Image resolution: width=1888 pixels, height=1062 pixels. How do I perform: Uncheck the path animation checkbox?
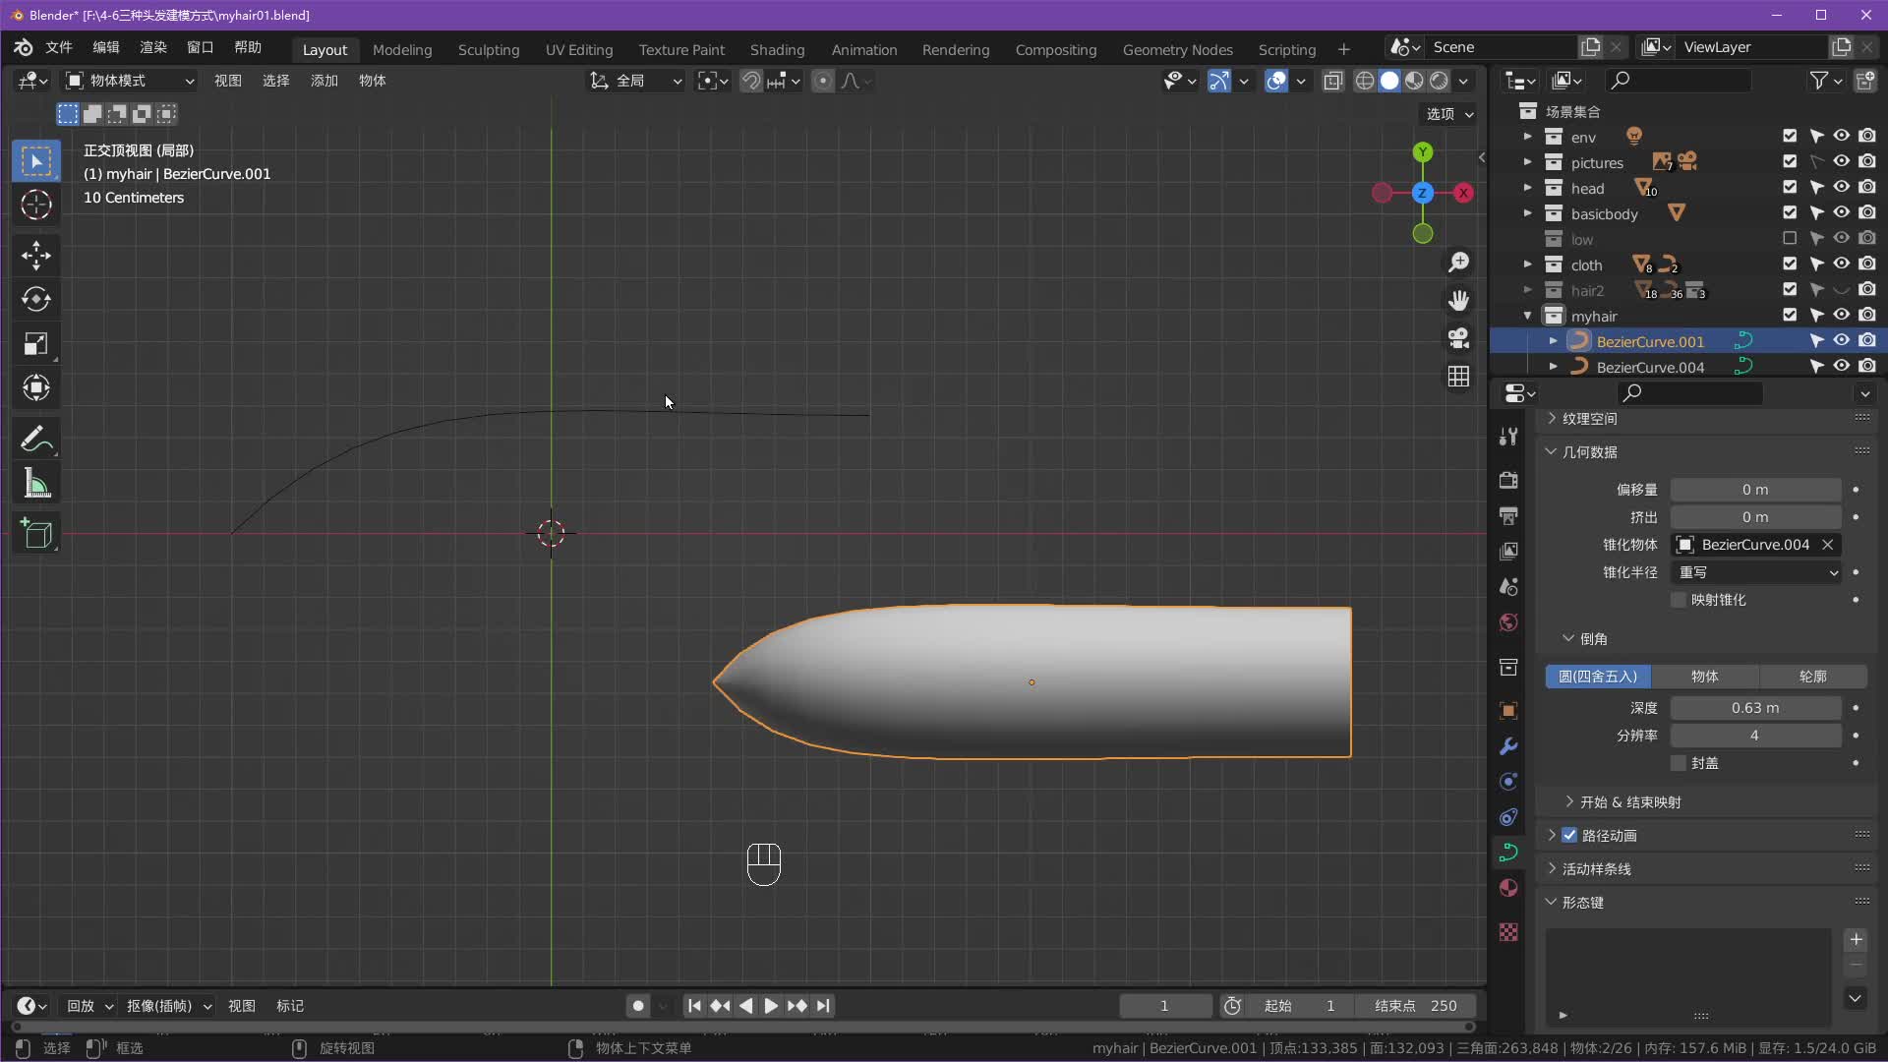pos(1569,835)
